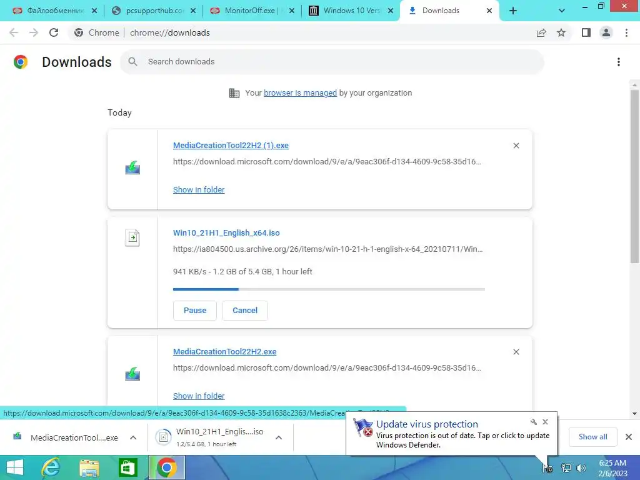The image size is (640, 480).
Task: Open the MediaCreationTool22H2 (1).exe link
Action: tap(231, 146)
